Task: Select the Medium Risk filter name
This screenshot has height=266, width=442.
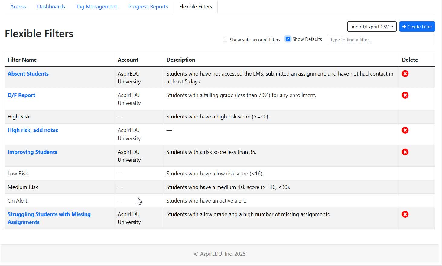Action: (x=23, y=187)
